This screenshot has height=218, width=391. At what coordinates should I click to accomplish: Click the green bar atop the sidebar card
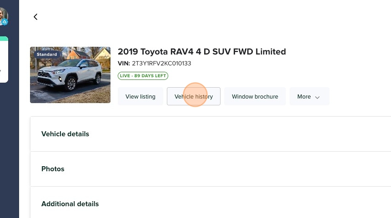pyautogui.click(x=4, y=39)
